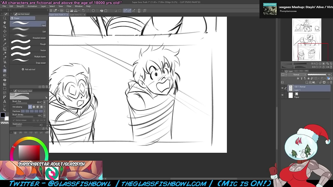Toggle the Vector eraser checkbox
This screenshot has height=187, width=333.
click(14, 120)
